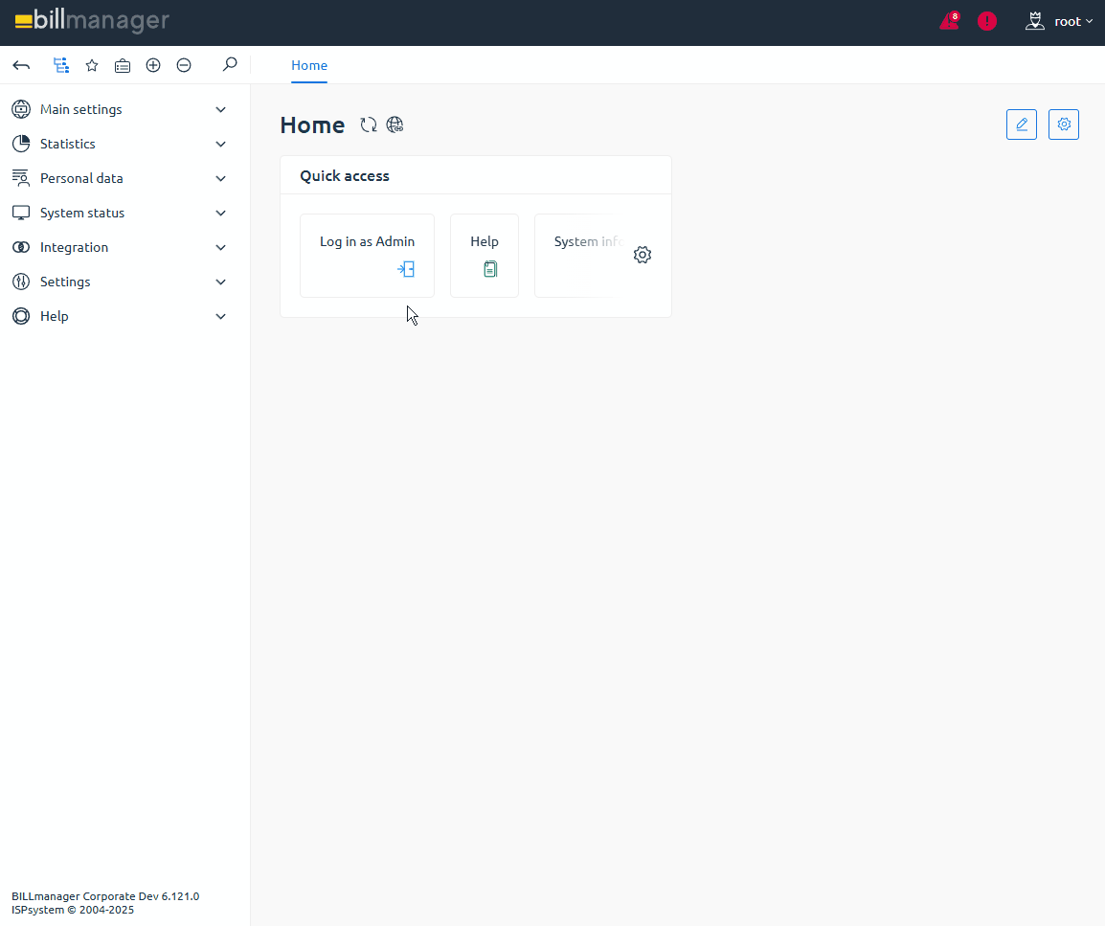Click the favorites star icon

coord(92,65)
